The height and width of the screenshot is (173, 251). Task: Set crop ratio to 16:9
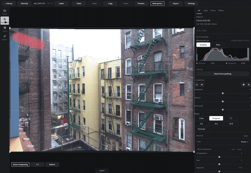(x=231, y=124)
